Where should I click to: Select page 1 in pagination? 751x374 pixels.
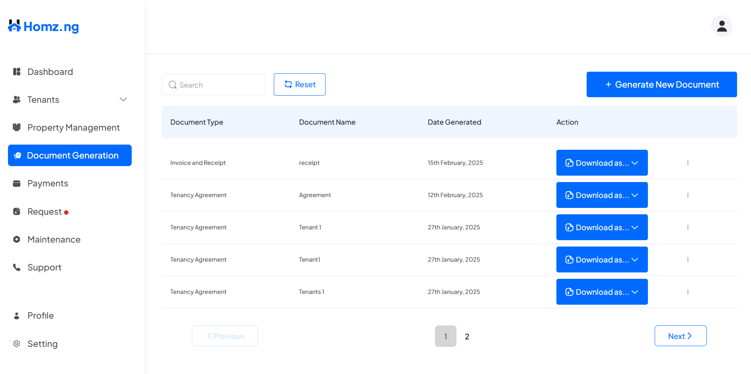(446, 336)
